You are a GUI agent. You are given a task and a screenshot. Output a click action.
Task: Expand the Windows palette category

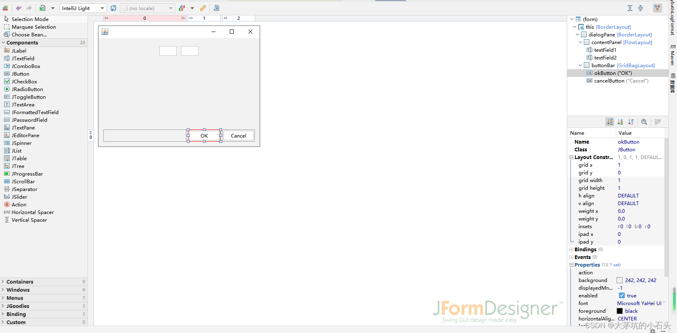coord(3,290)
